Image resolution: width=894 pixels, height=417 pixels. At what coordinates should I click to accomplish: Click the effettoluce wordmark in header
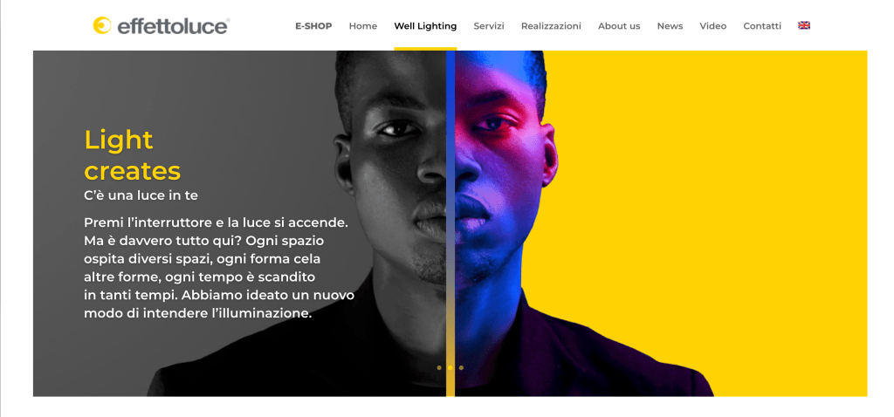tap(174, 26)
